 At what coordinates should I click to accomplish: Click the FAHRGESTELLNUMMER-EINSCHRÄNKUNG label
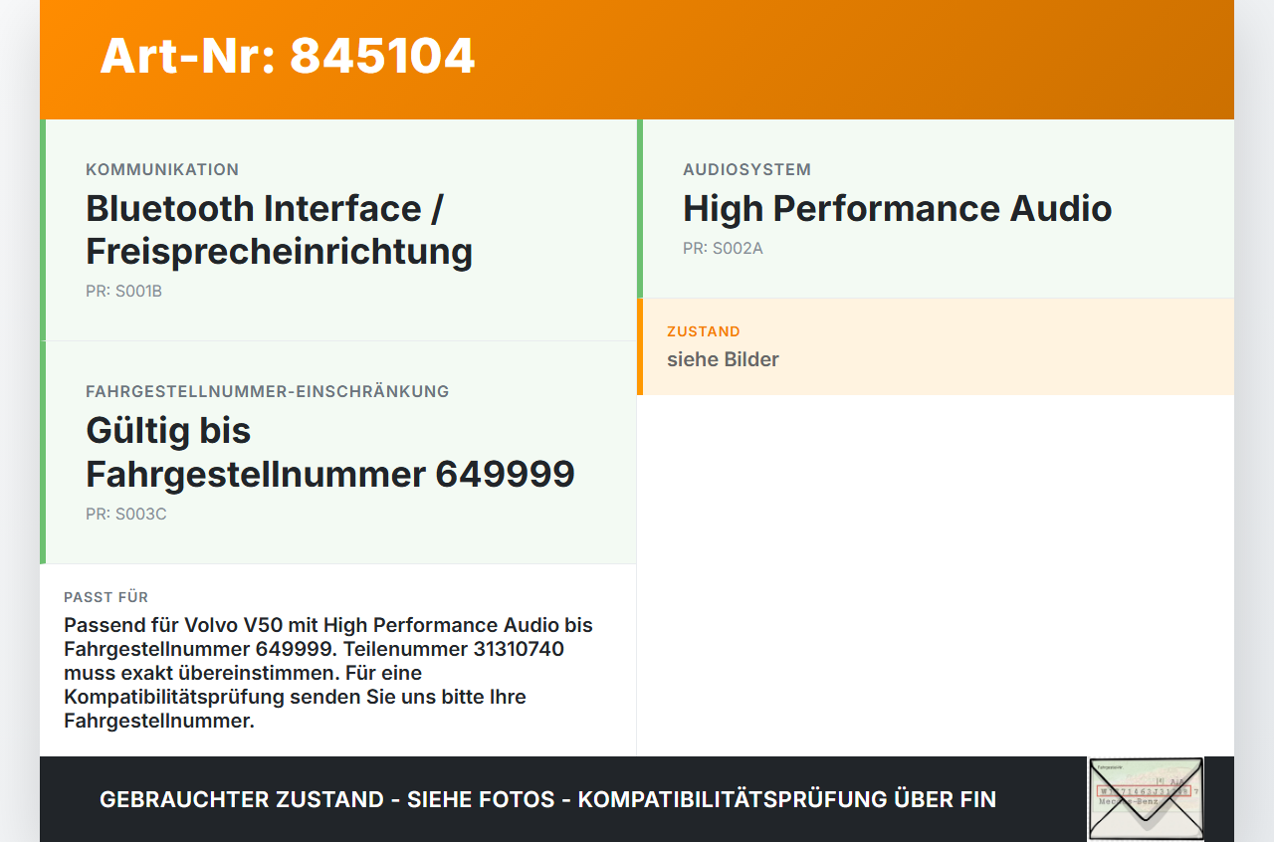[268, 391]
